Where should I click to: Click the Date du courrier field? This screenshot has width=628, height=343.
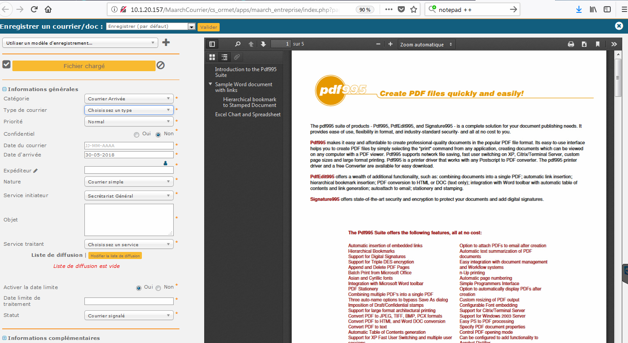[129, 145]
